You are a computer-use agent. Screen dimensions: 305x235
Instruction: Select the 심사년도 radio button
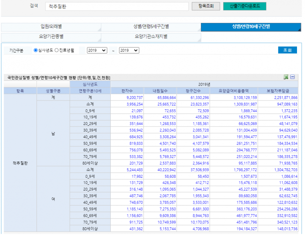click(x=36, y=51)
